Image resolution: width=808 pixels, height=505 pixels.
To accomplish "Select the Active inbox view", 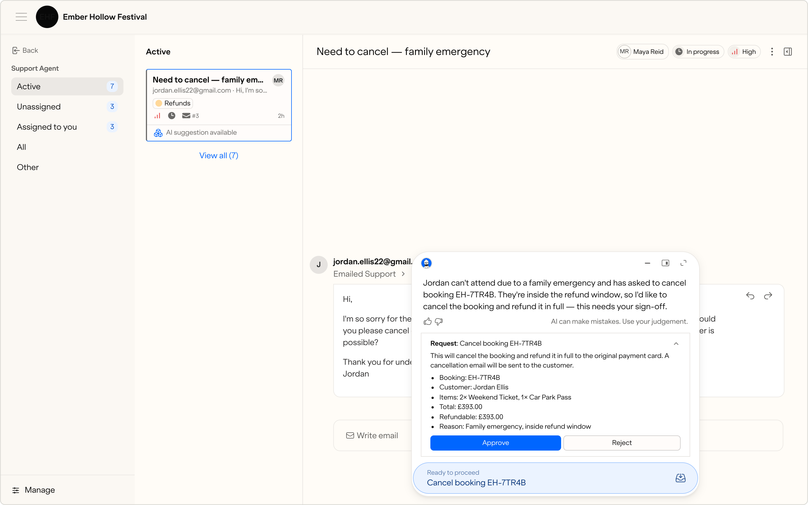I will click(67, 86).
